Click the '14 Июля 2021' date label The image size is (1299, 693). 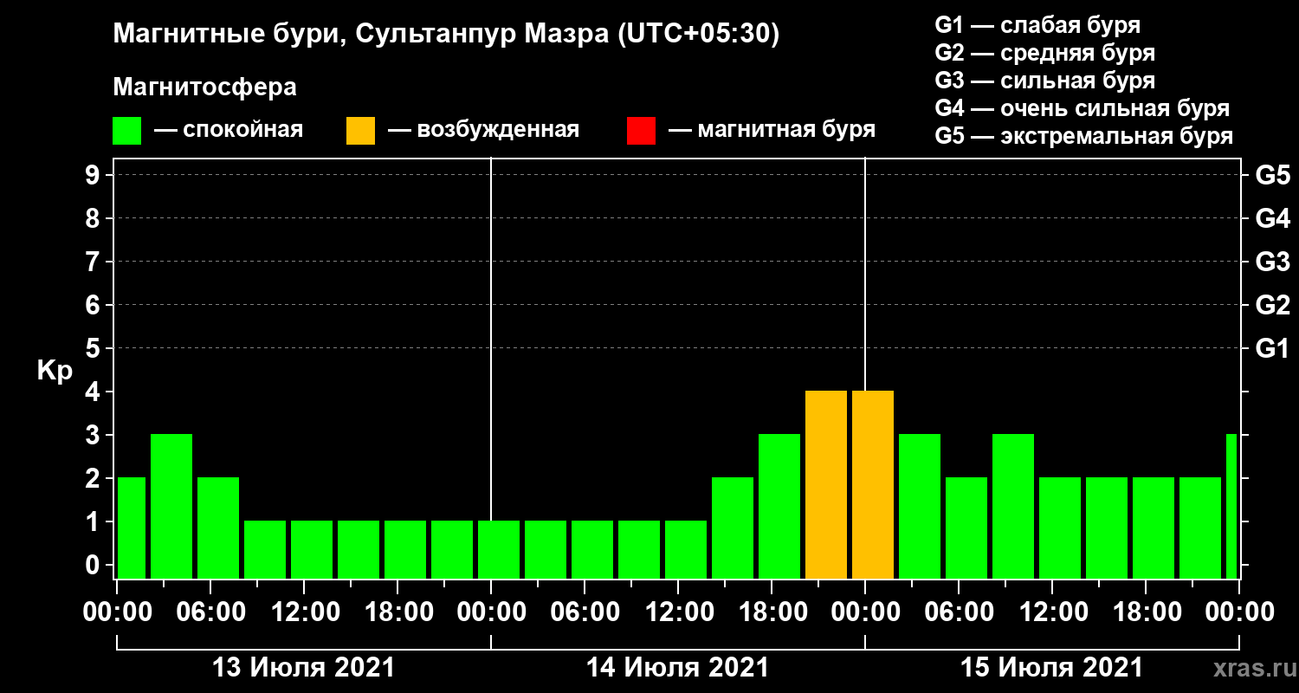click(x=677, y=668)
